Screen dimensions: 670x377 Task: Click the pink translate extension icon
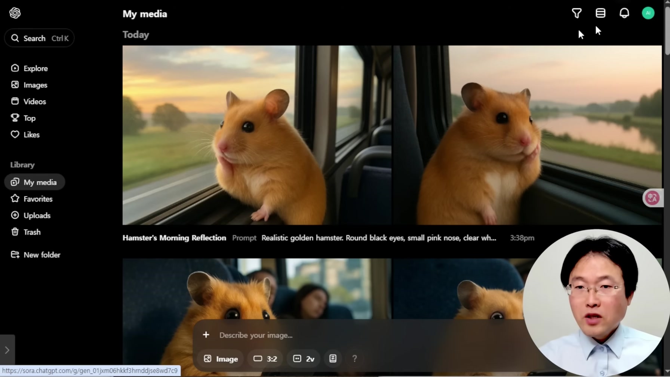[652, 198]
